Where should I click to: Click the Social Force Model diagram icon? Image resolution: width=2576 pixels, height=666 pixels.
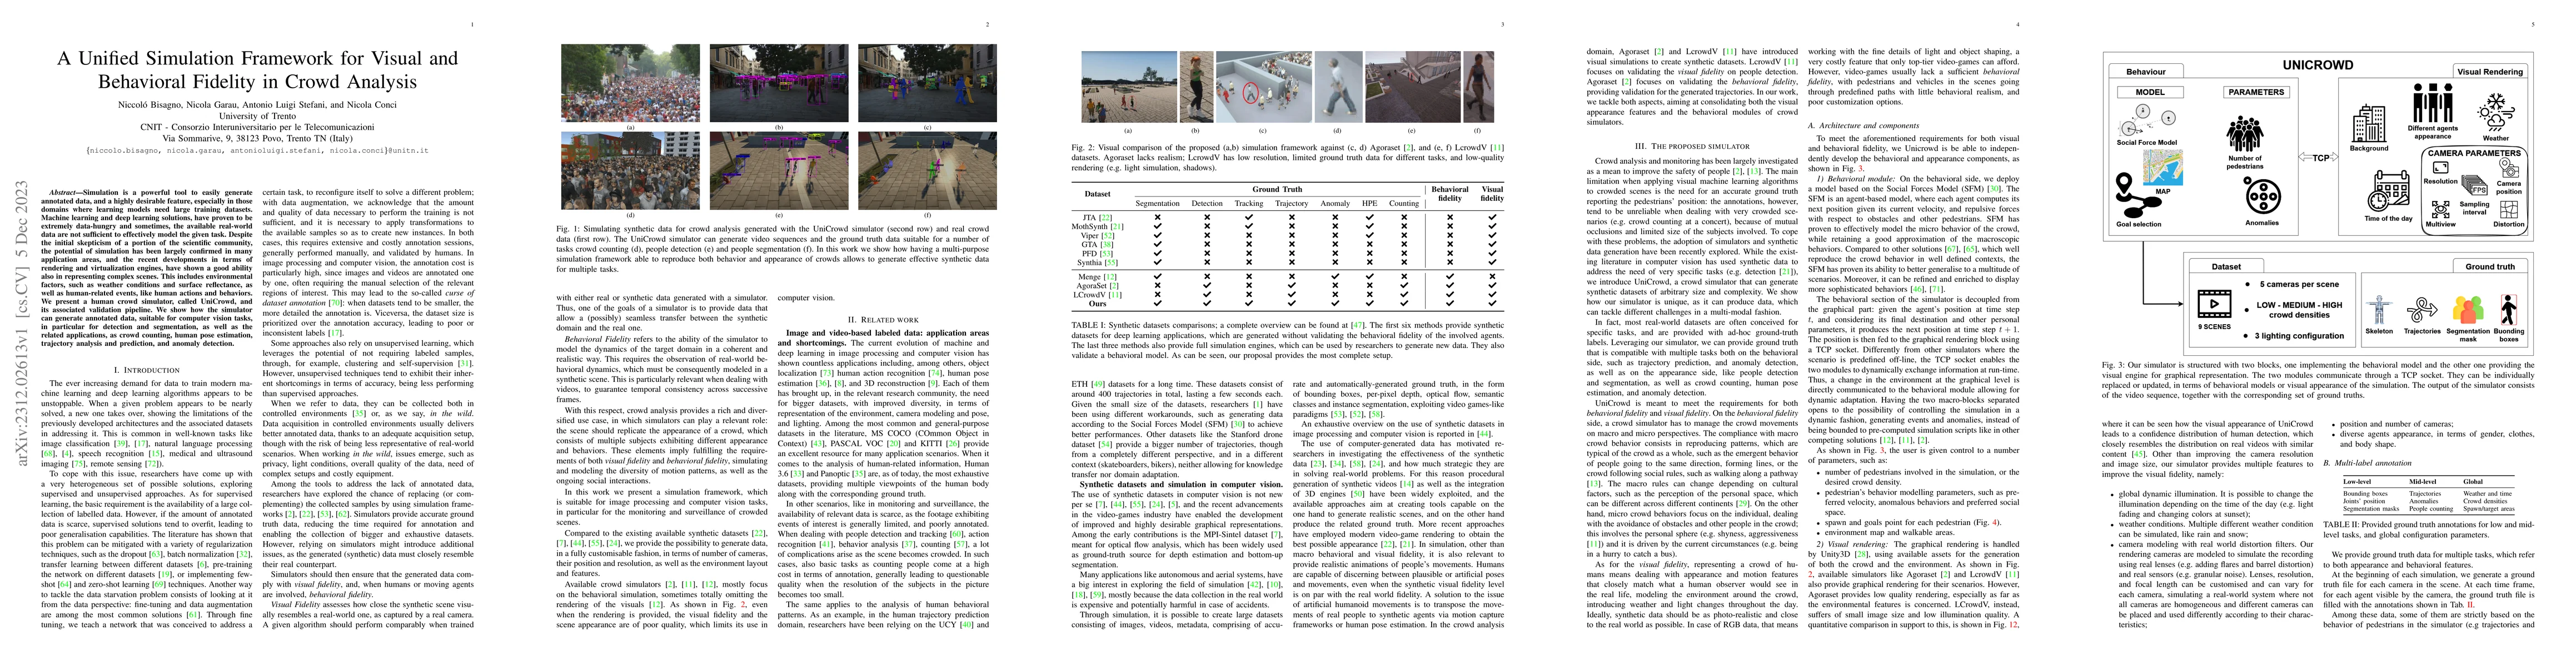click(2148, 121)
